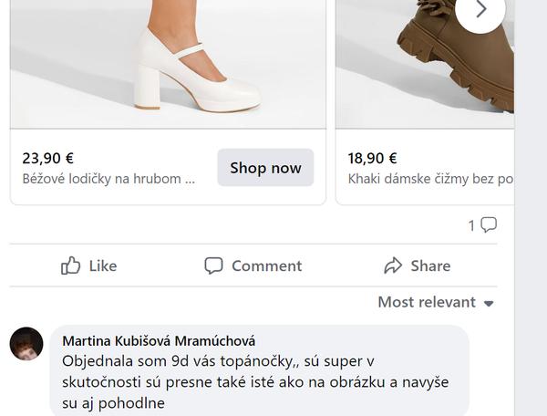Click the Like text label
The height and width of the screenshot is (416, 547).
pos(102,265)
